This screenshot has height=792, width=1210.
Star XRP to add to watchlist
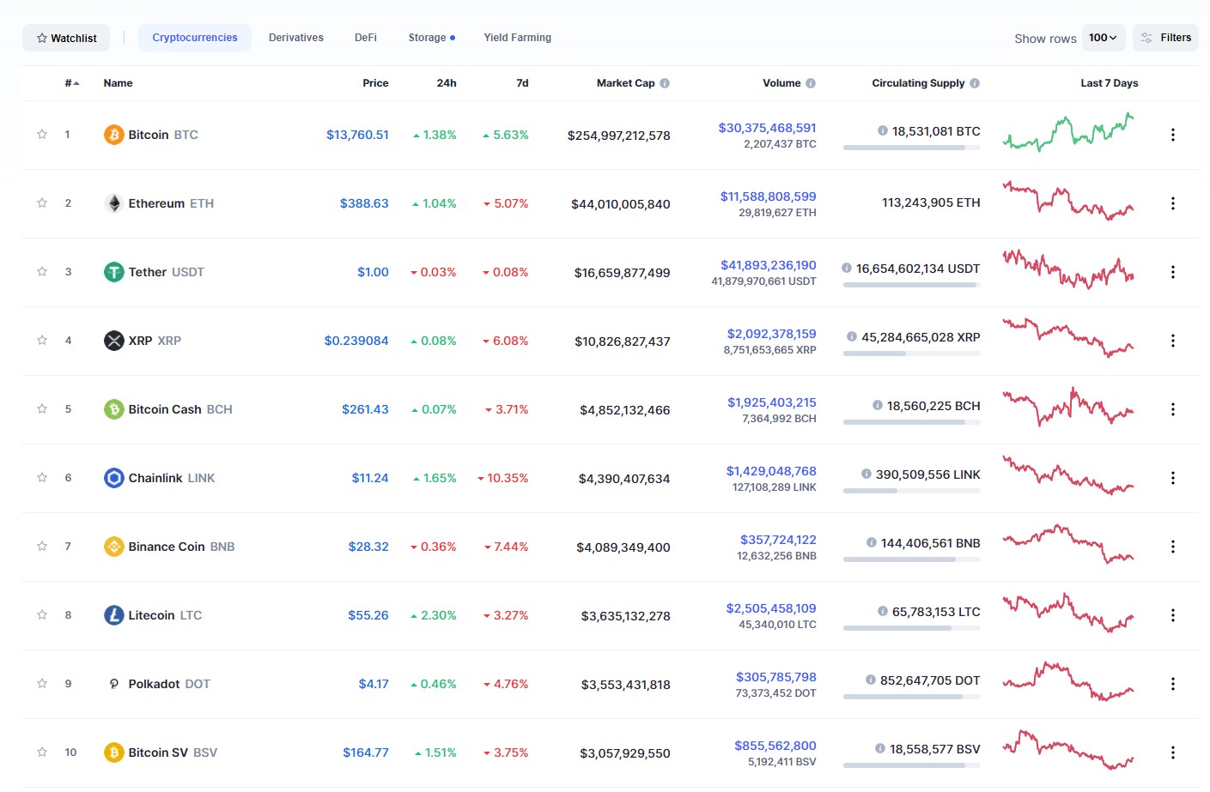tap(41, 340)
